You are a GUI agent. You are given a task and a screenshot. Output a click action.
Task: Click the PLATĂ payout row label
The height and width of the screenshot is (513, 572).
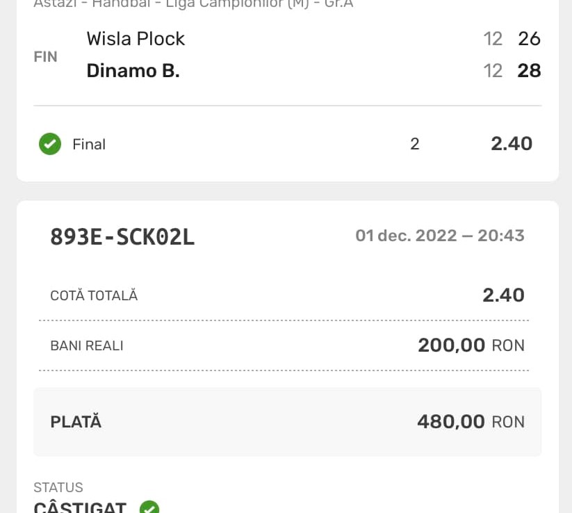[76, 421]
